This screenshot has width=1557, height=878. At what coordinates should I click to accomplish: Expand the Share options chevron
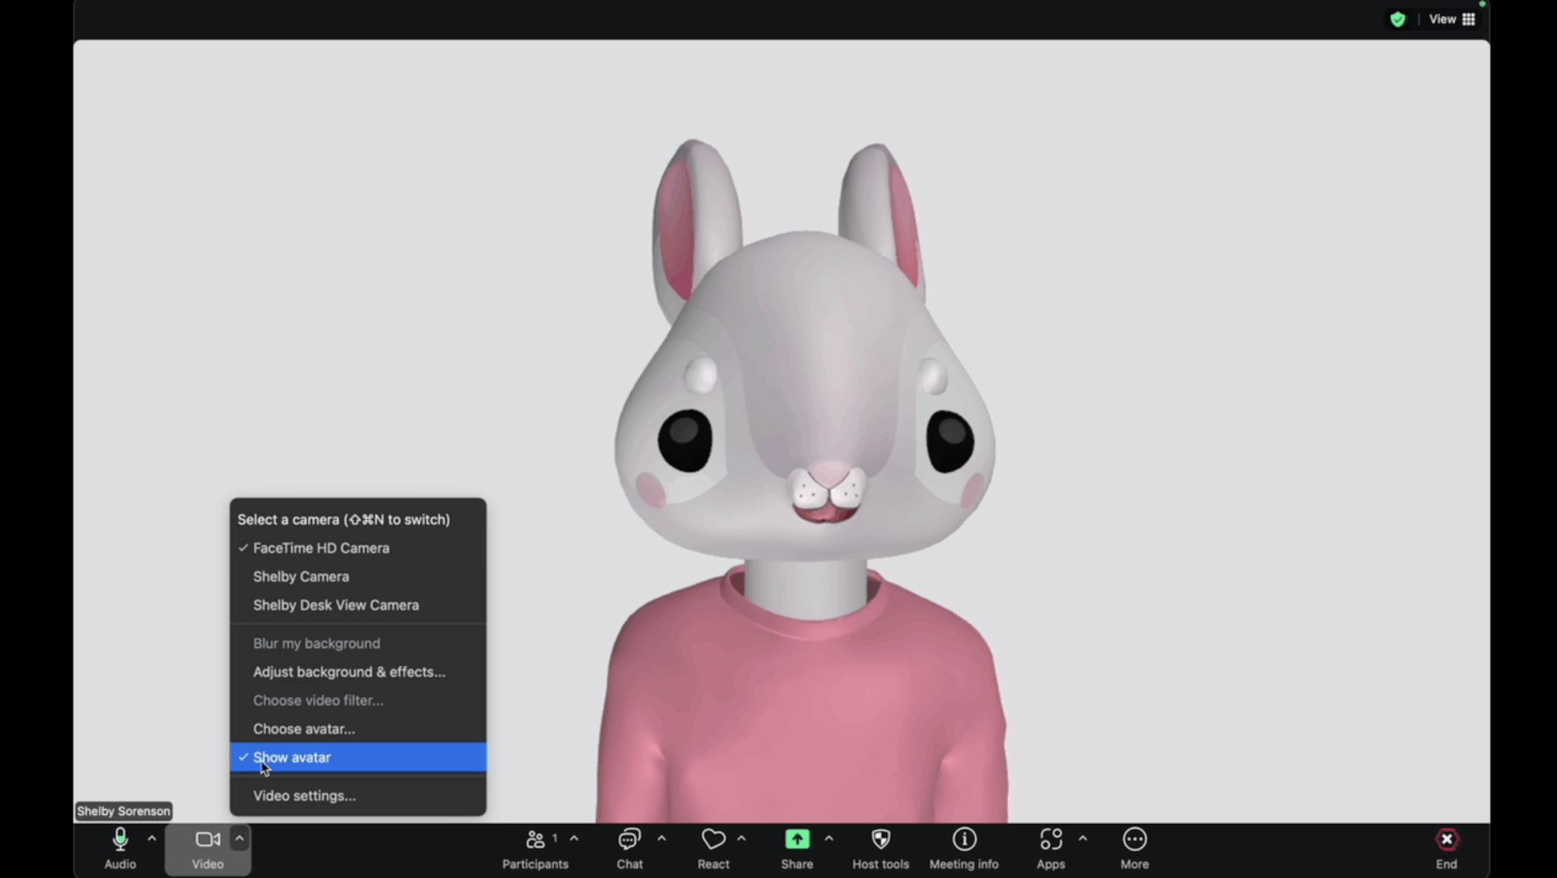tap(829, 838)
